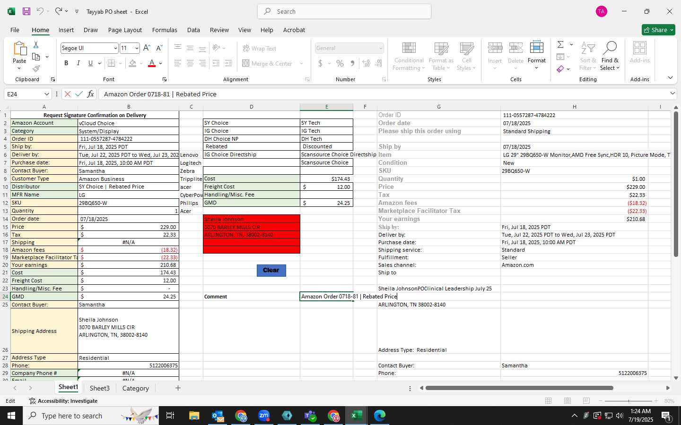Switch to the Formulas ribbon tab
This screenshot has height=425, width=681.
(165, 30)
